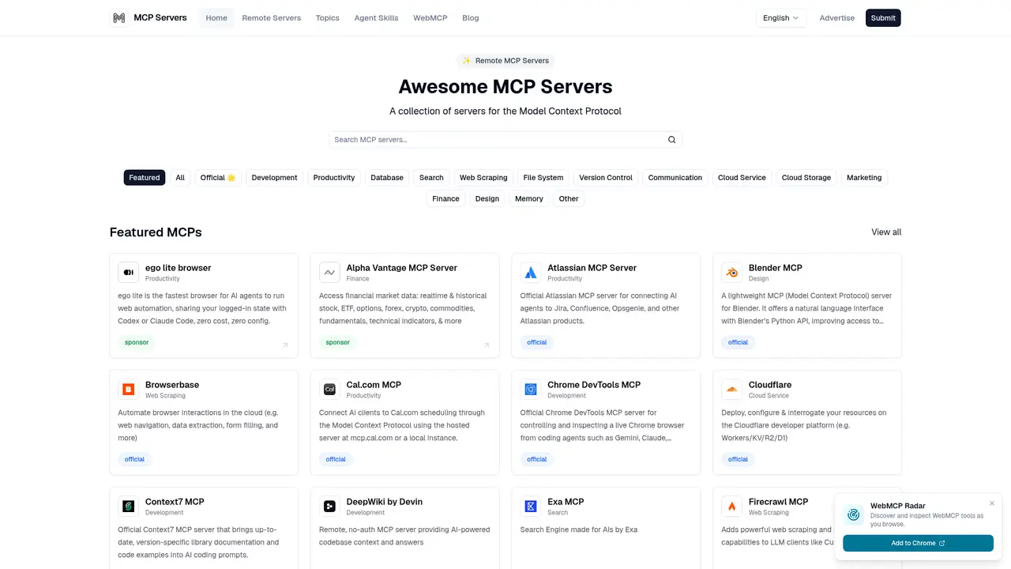Viewport: 1011px width, 569px height.
Task: Filter servers by Database category
Action: [387, 178]
